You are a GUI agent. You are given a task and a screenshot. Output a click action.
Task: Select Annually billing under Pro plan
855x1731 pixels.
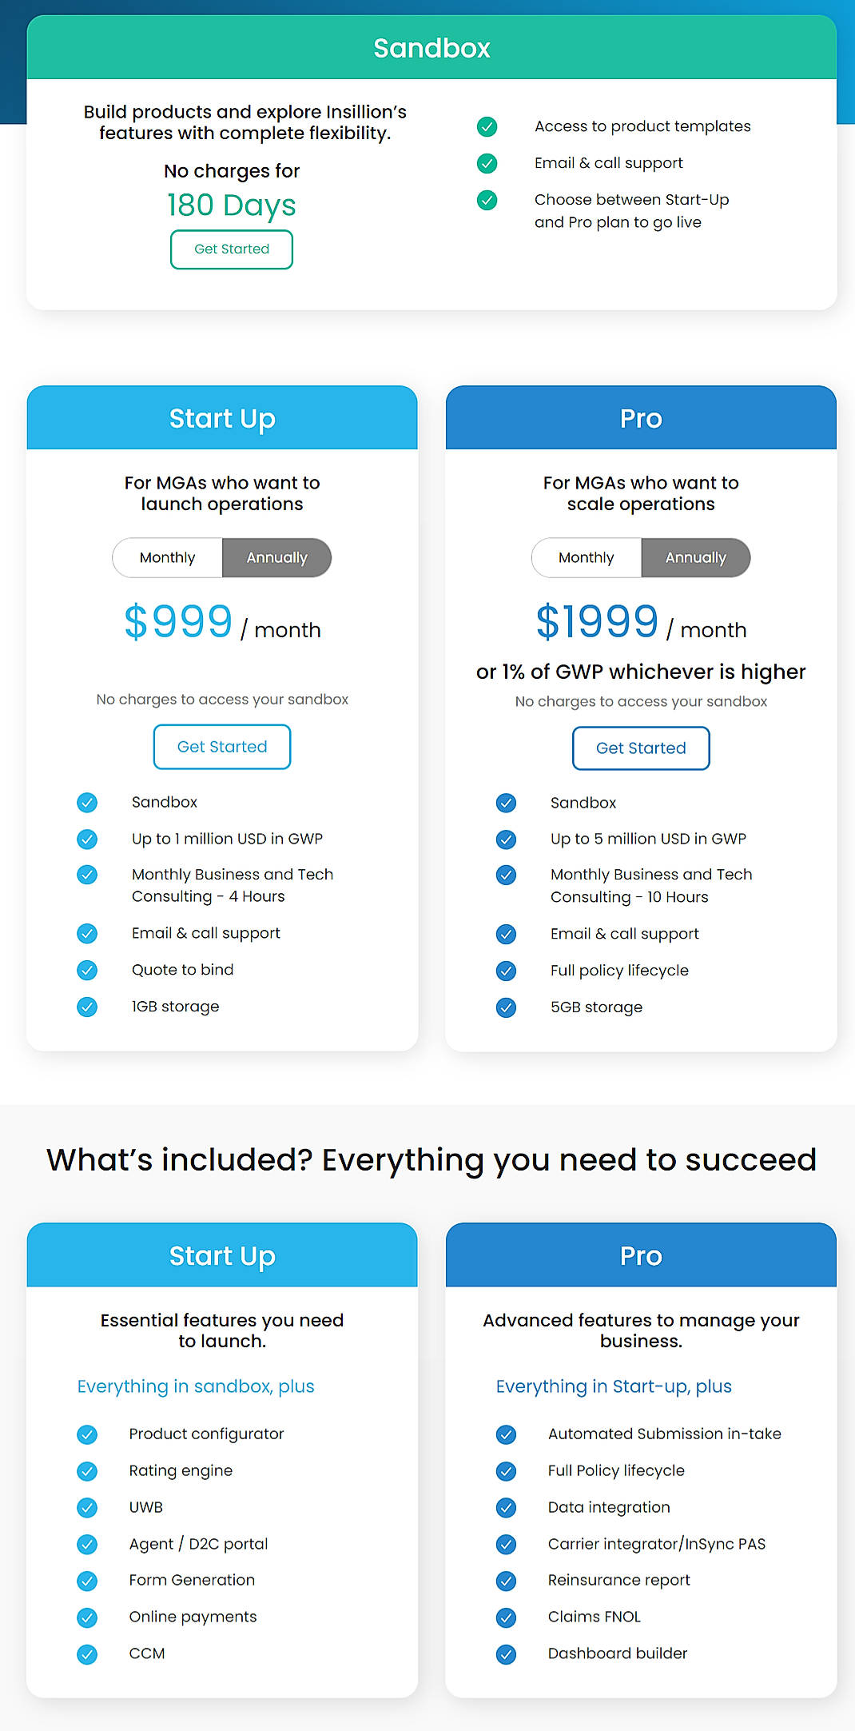(x=695, y=557)
